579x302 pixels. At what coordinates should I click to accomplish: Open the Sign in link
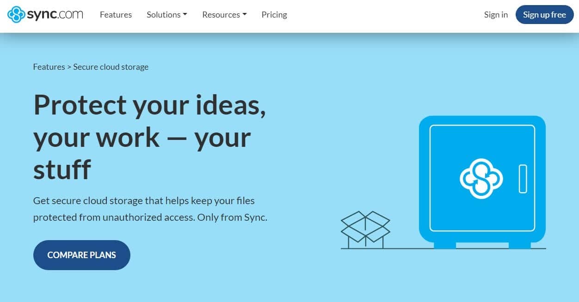coord(495,14)
